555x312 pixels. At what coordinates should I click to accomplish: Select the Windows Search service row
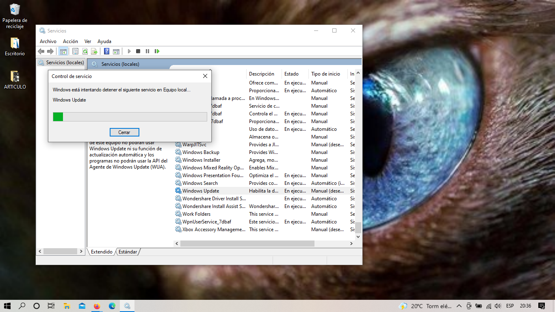[x=200, y=183]
